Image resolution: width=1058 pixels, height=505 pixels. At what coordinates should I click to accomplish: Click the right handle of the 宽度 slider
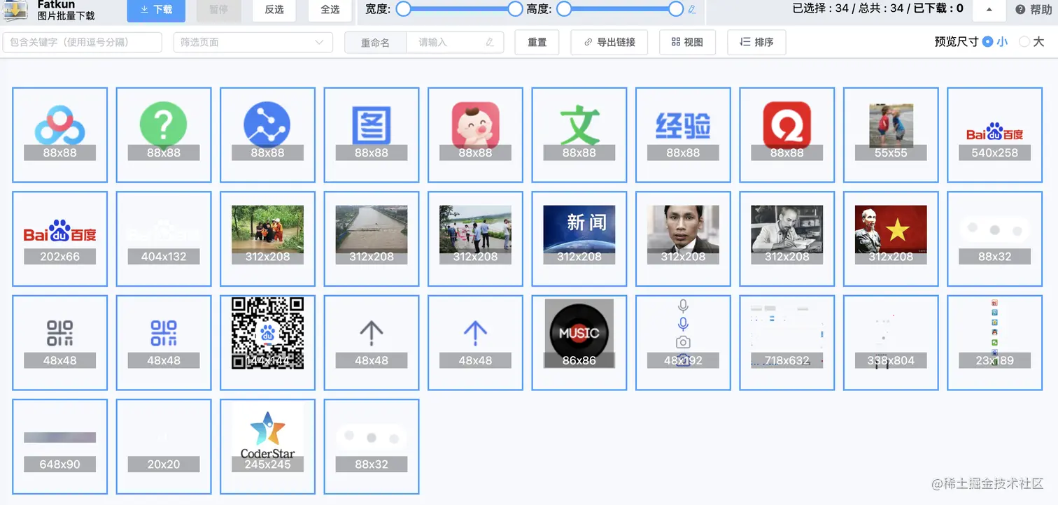coord(515,9)
